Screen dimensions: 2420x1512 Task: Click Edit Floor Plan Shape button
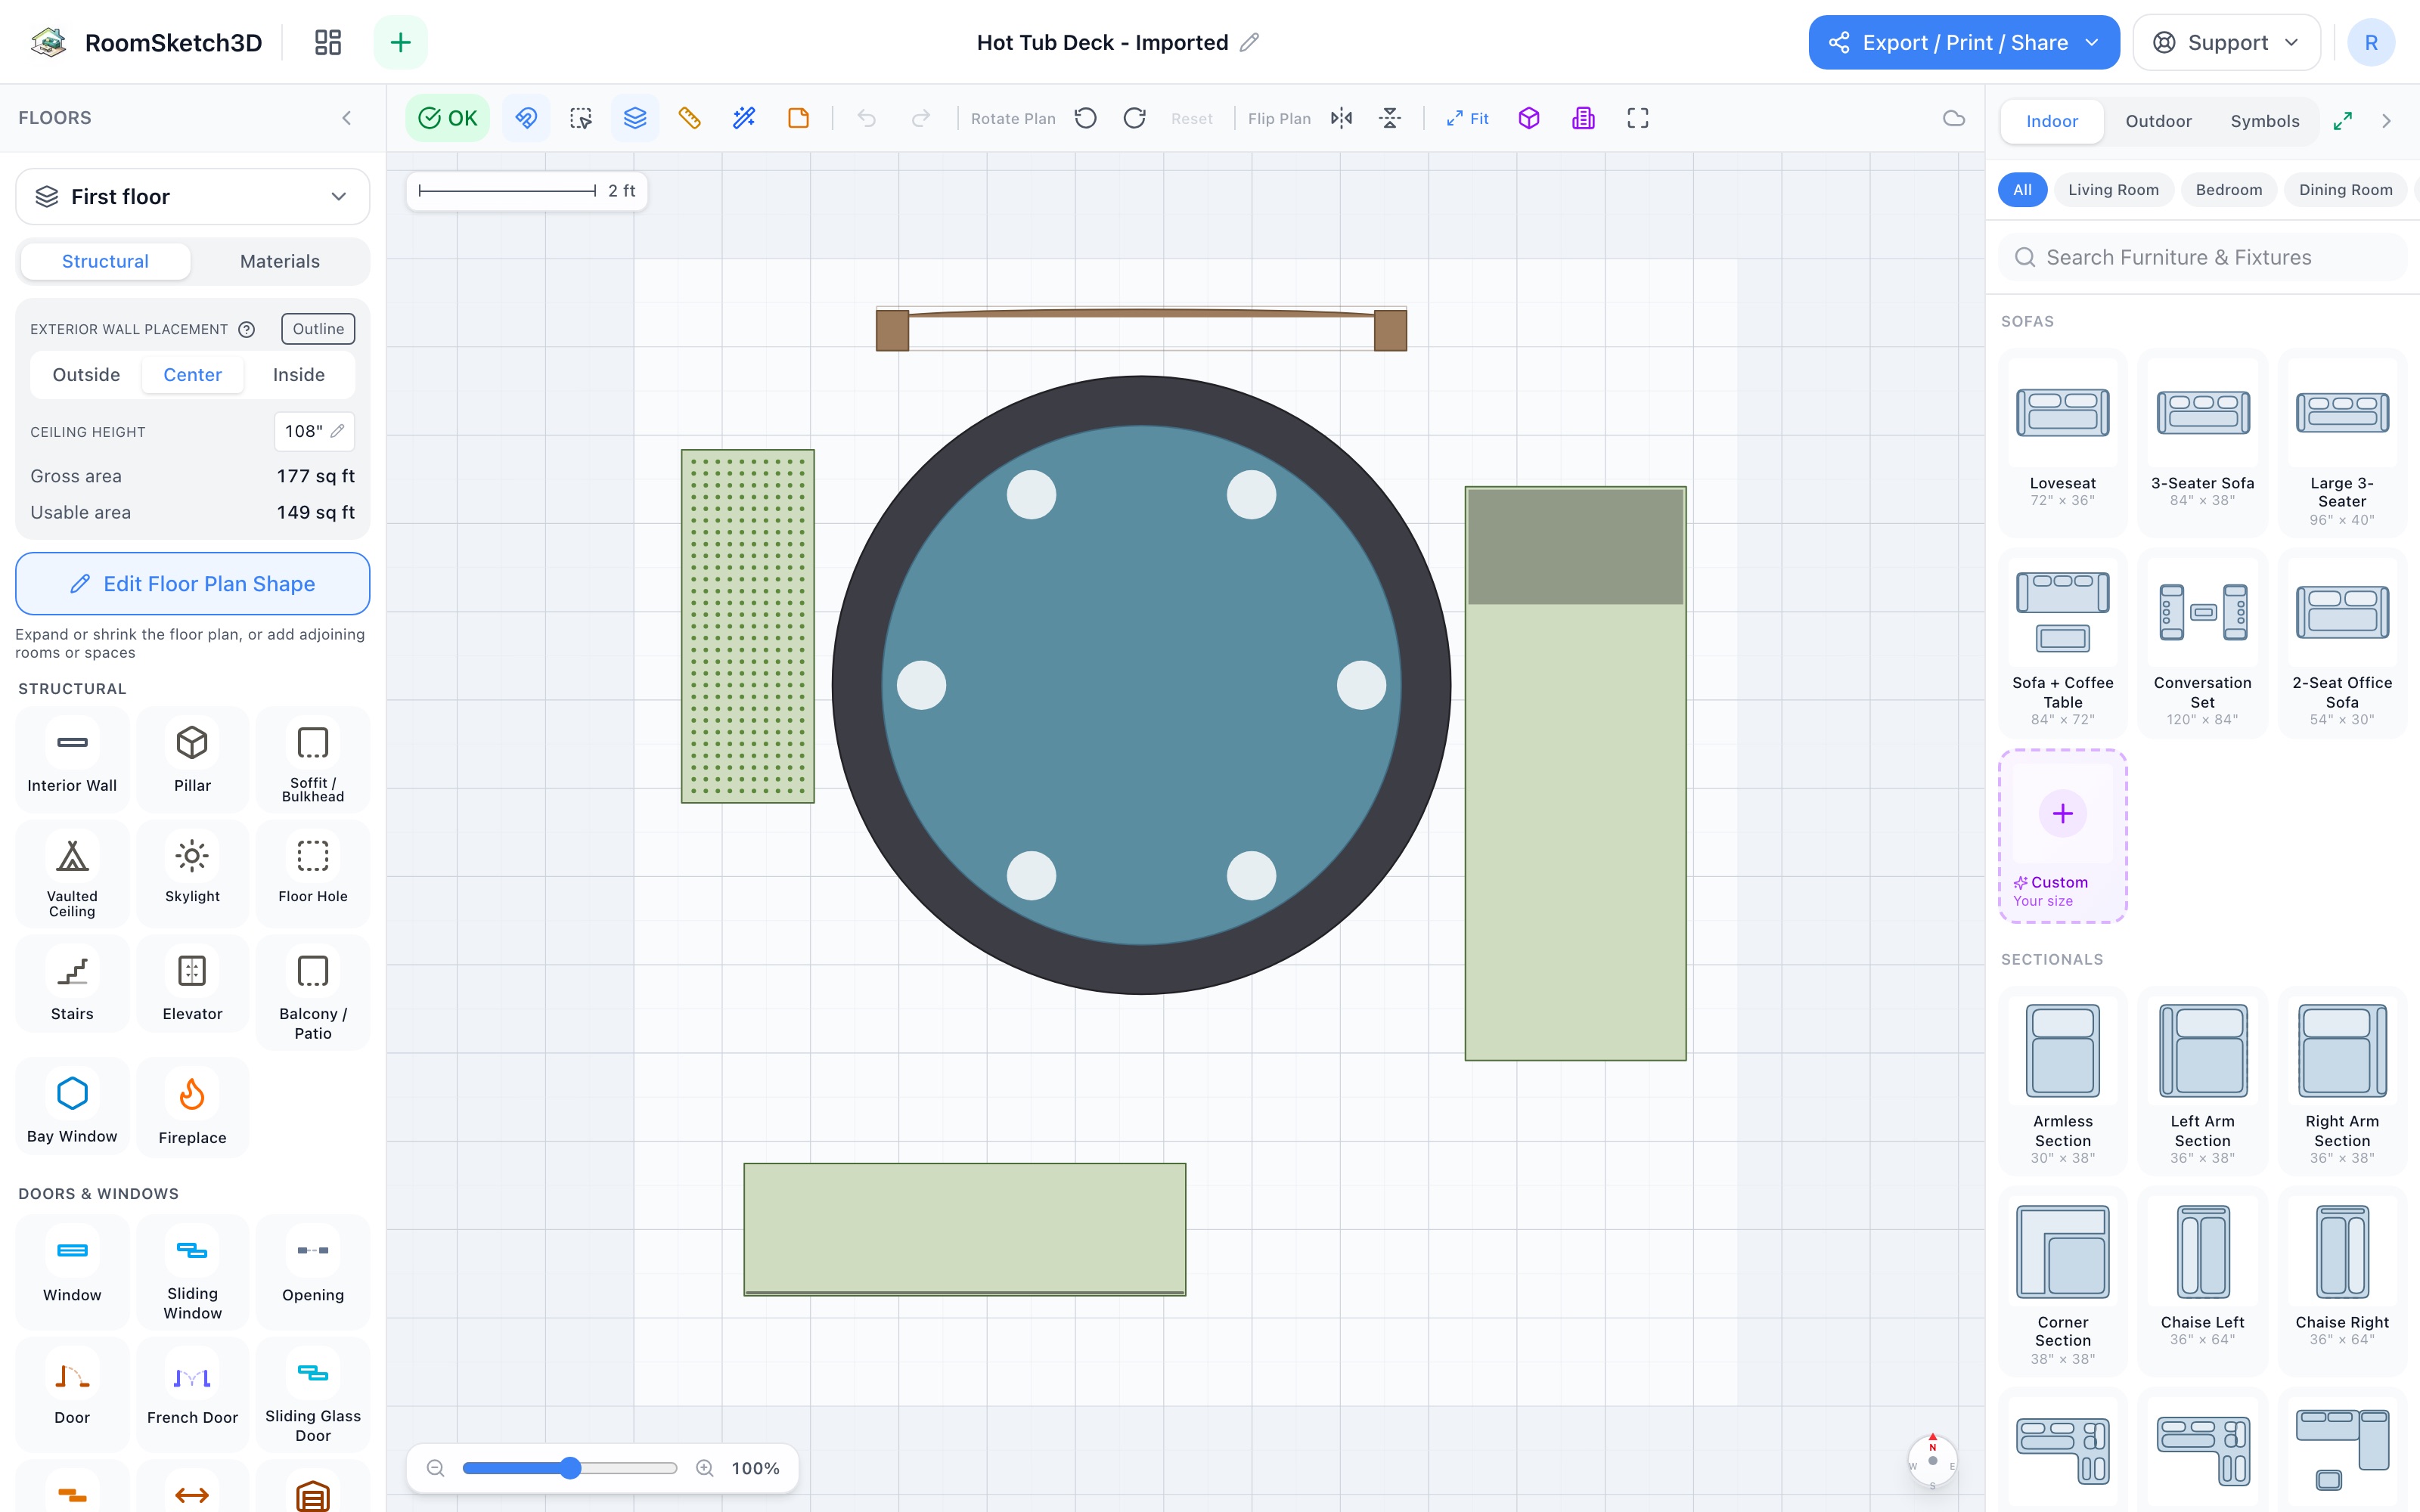tap(192, 584)
